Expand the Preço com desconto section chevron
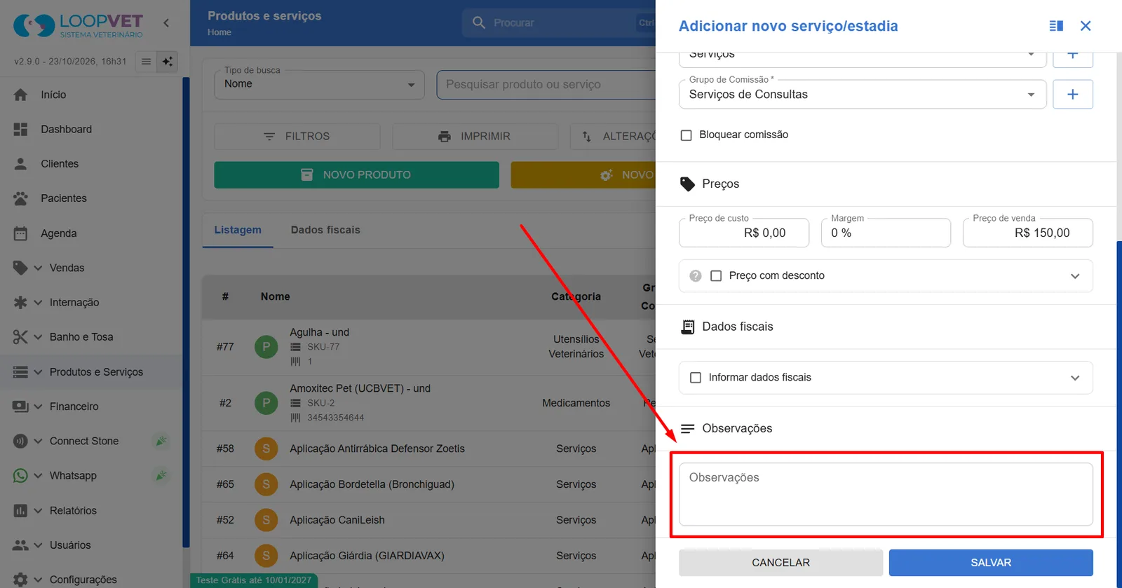The image size is (1122, 588). pyautogui.click(x=1075, y=276)
